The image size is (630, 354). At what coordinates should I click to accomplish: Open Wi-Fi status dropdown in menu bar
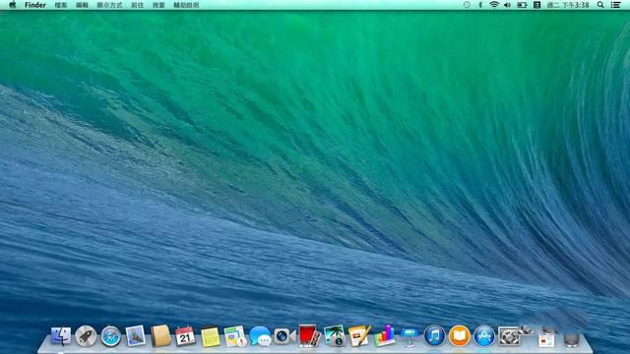494,5
